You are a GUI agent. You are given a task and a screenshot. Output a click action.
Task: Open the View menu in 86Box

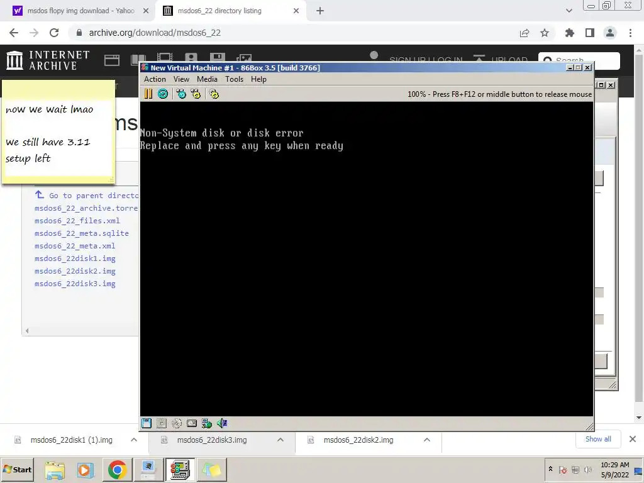(181, 79)
